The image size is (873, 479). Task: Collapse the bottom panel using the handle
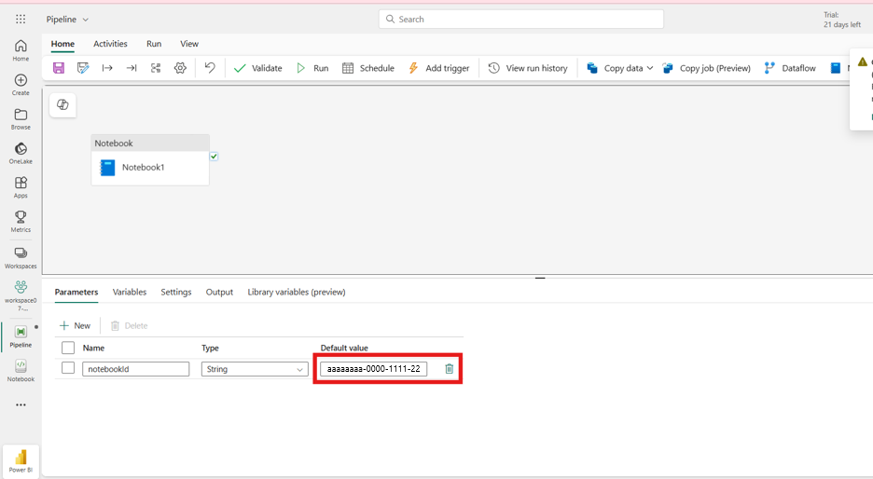point(540,278)
